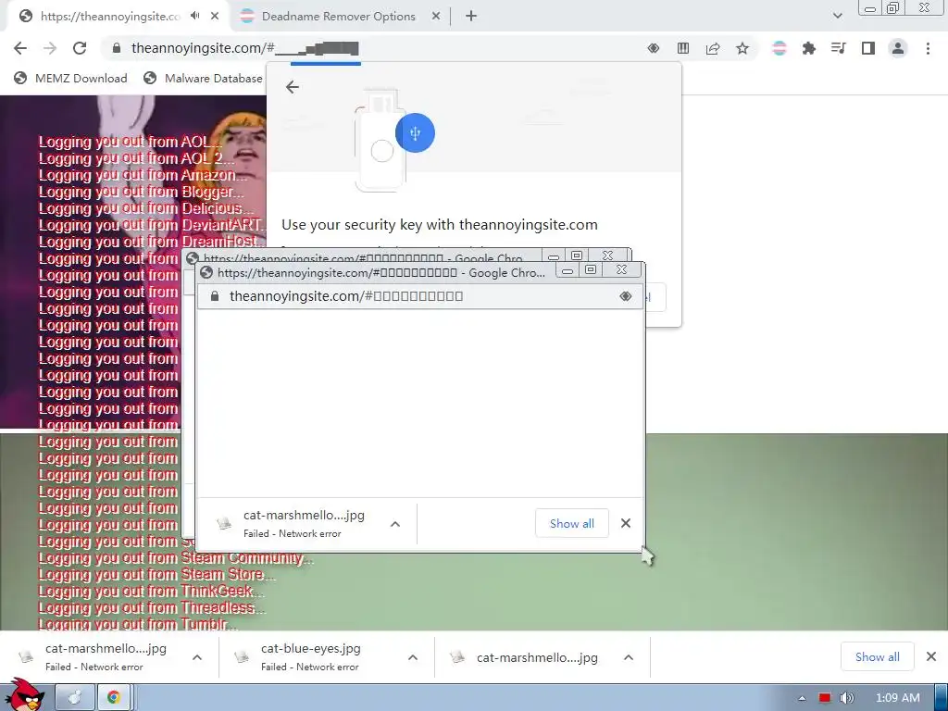Open the MEMZ Download bookmark
948x711 pixels.
tap(70, 78)
